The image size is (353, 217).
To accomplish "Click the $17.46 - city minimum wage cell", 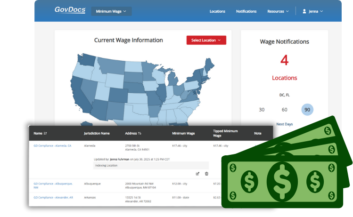I will tap(180, 146).
